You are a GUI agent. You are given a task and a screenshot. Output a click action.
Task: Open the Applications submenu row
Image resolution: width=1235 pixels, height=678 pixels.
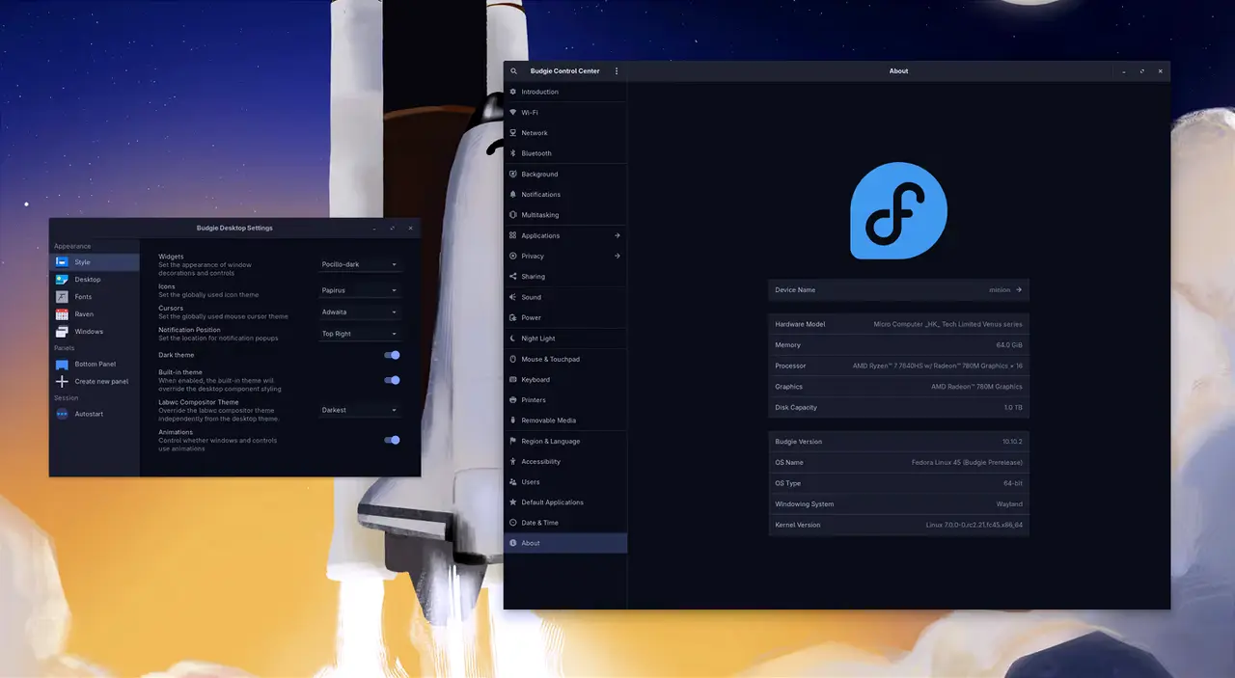click(565, 235)
